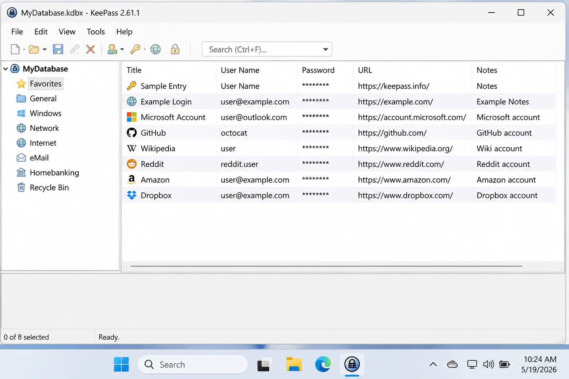Click the Dropbox entry icon
569x379 pixels.
tap(132, 195)
